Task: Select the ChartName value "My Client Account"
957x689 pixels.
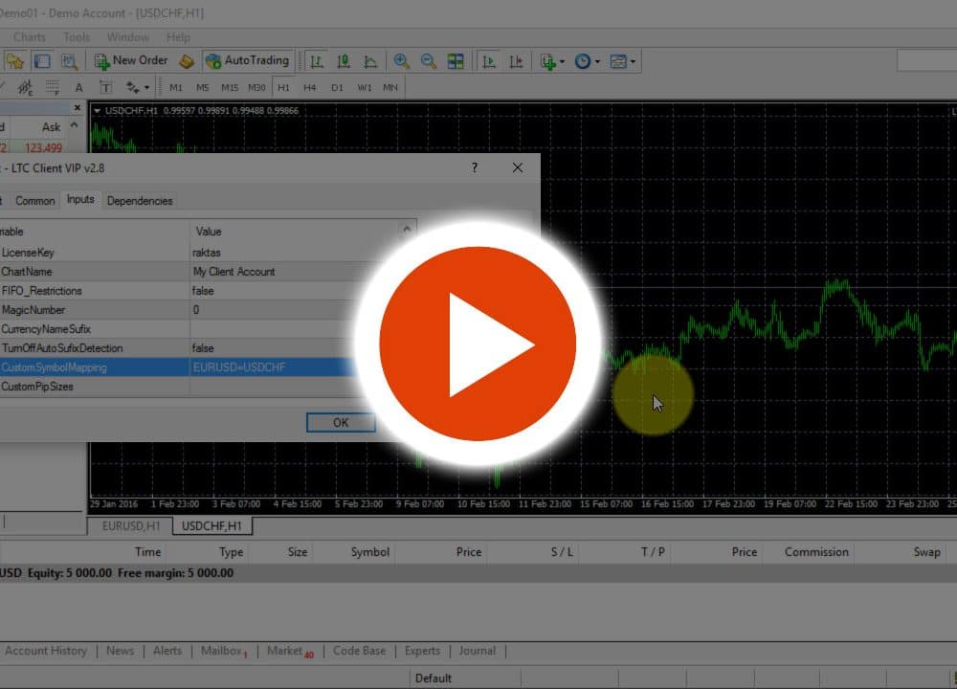Action: [234, 272]
